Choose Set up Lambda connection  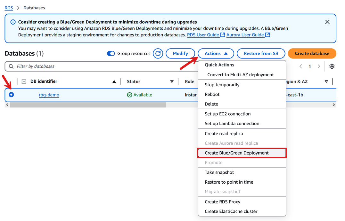(x=242, y=124)
